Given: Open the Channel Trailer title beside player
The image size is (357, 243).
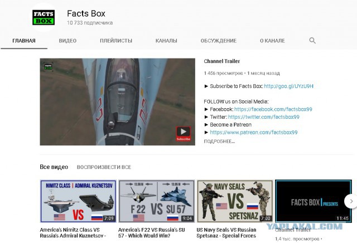Looking at the screenshot, I should coord(222,61).
